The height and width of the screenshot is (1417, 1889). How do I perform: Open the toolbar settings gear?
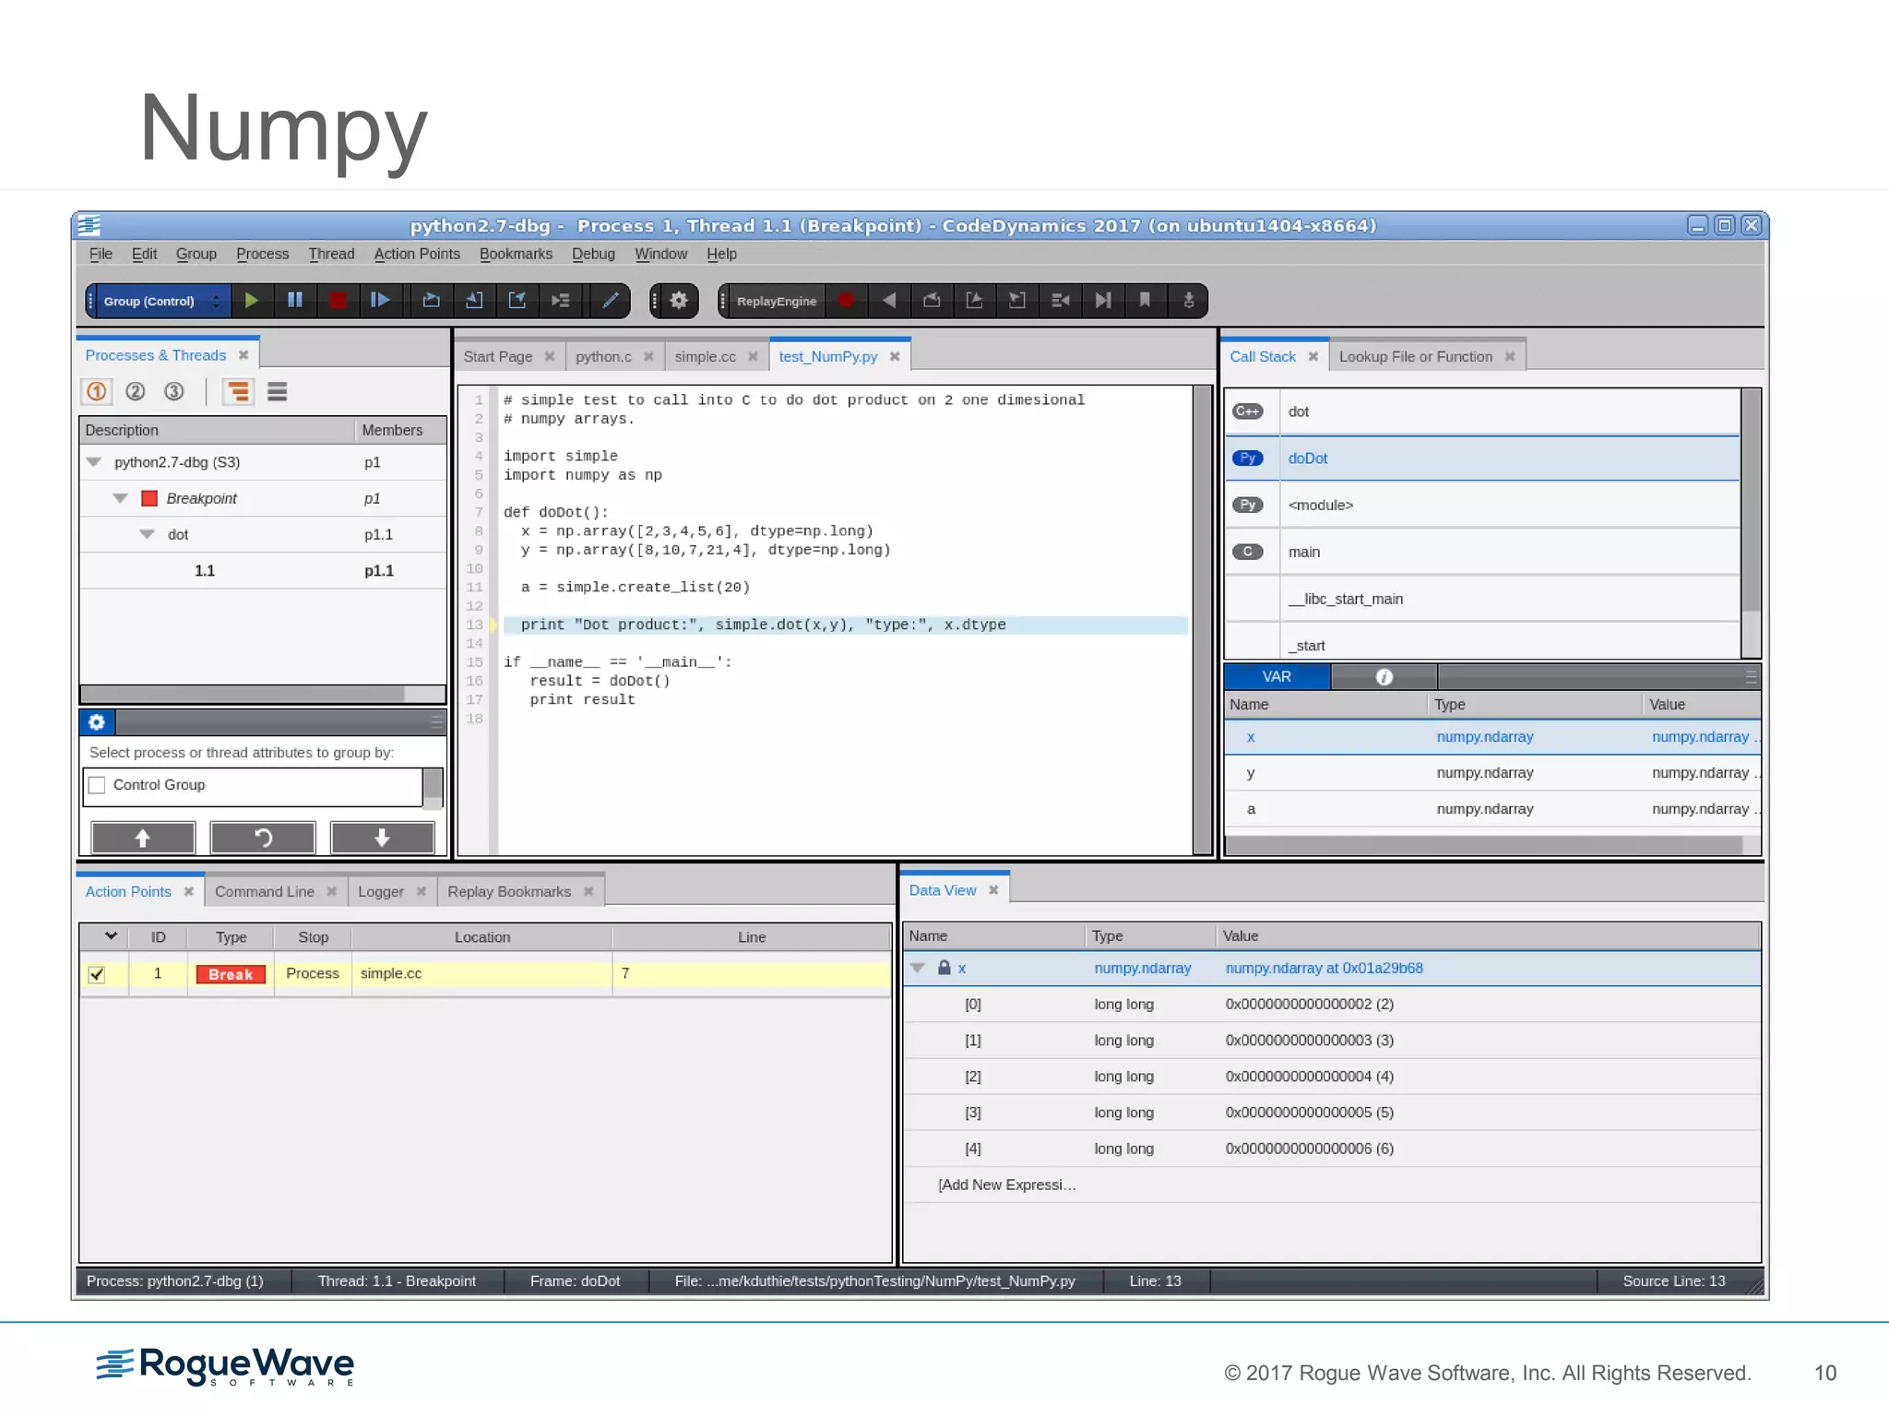[679, 301]
